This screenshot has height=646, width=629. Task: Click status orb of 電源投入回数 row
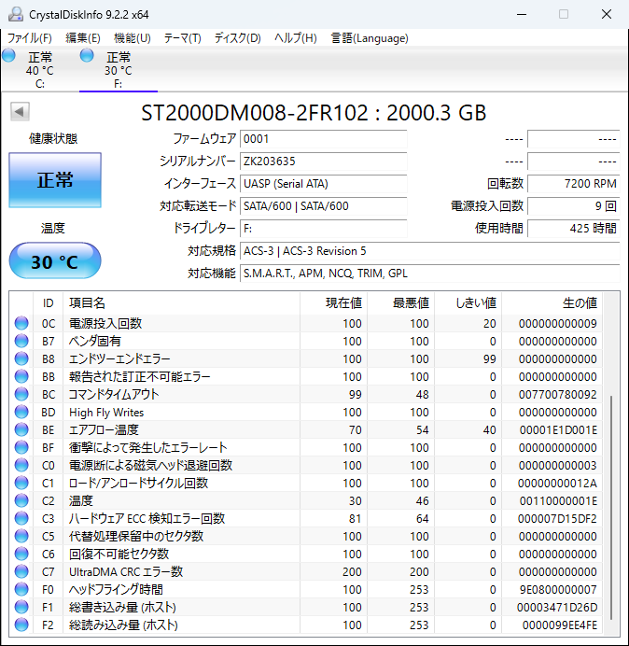[21, 323]
